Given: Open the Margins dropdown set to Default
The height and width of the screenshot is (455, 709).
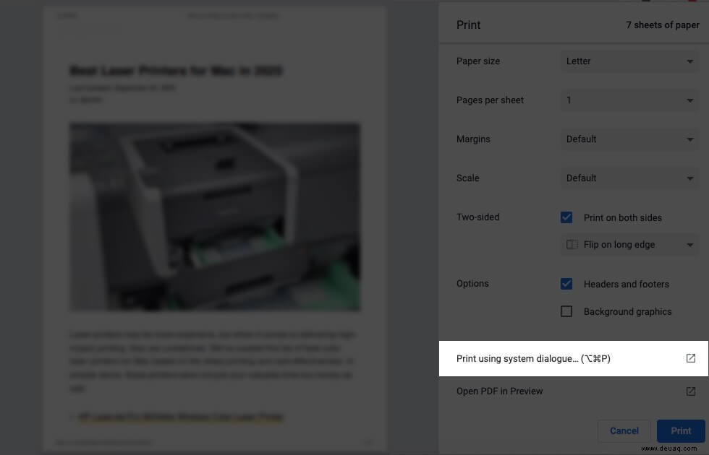Looking at the screenshot, I should point(630,139).
